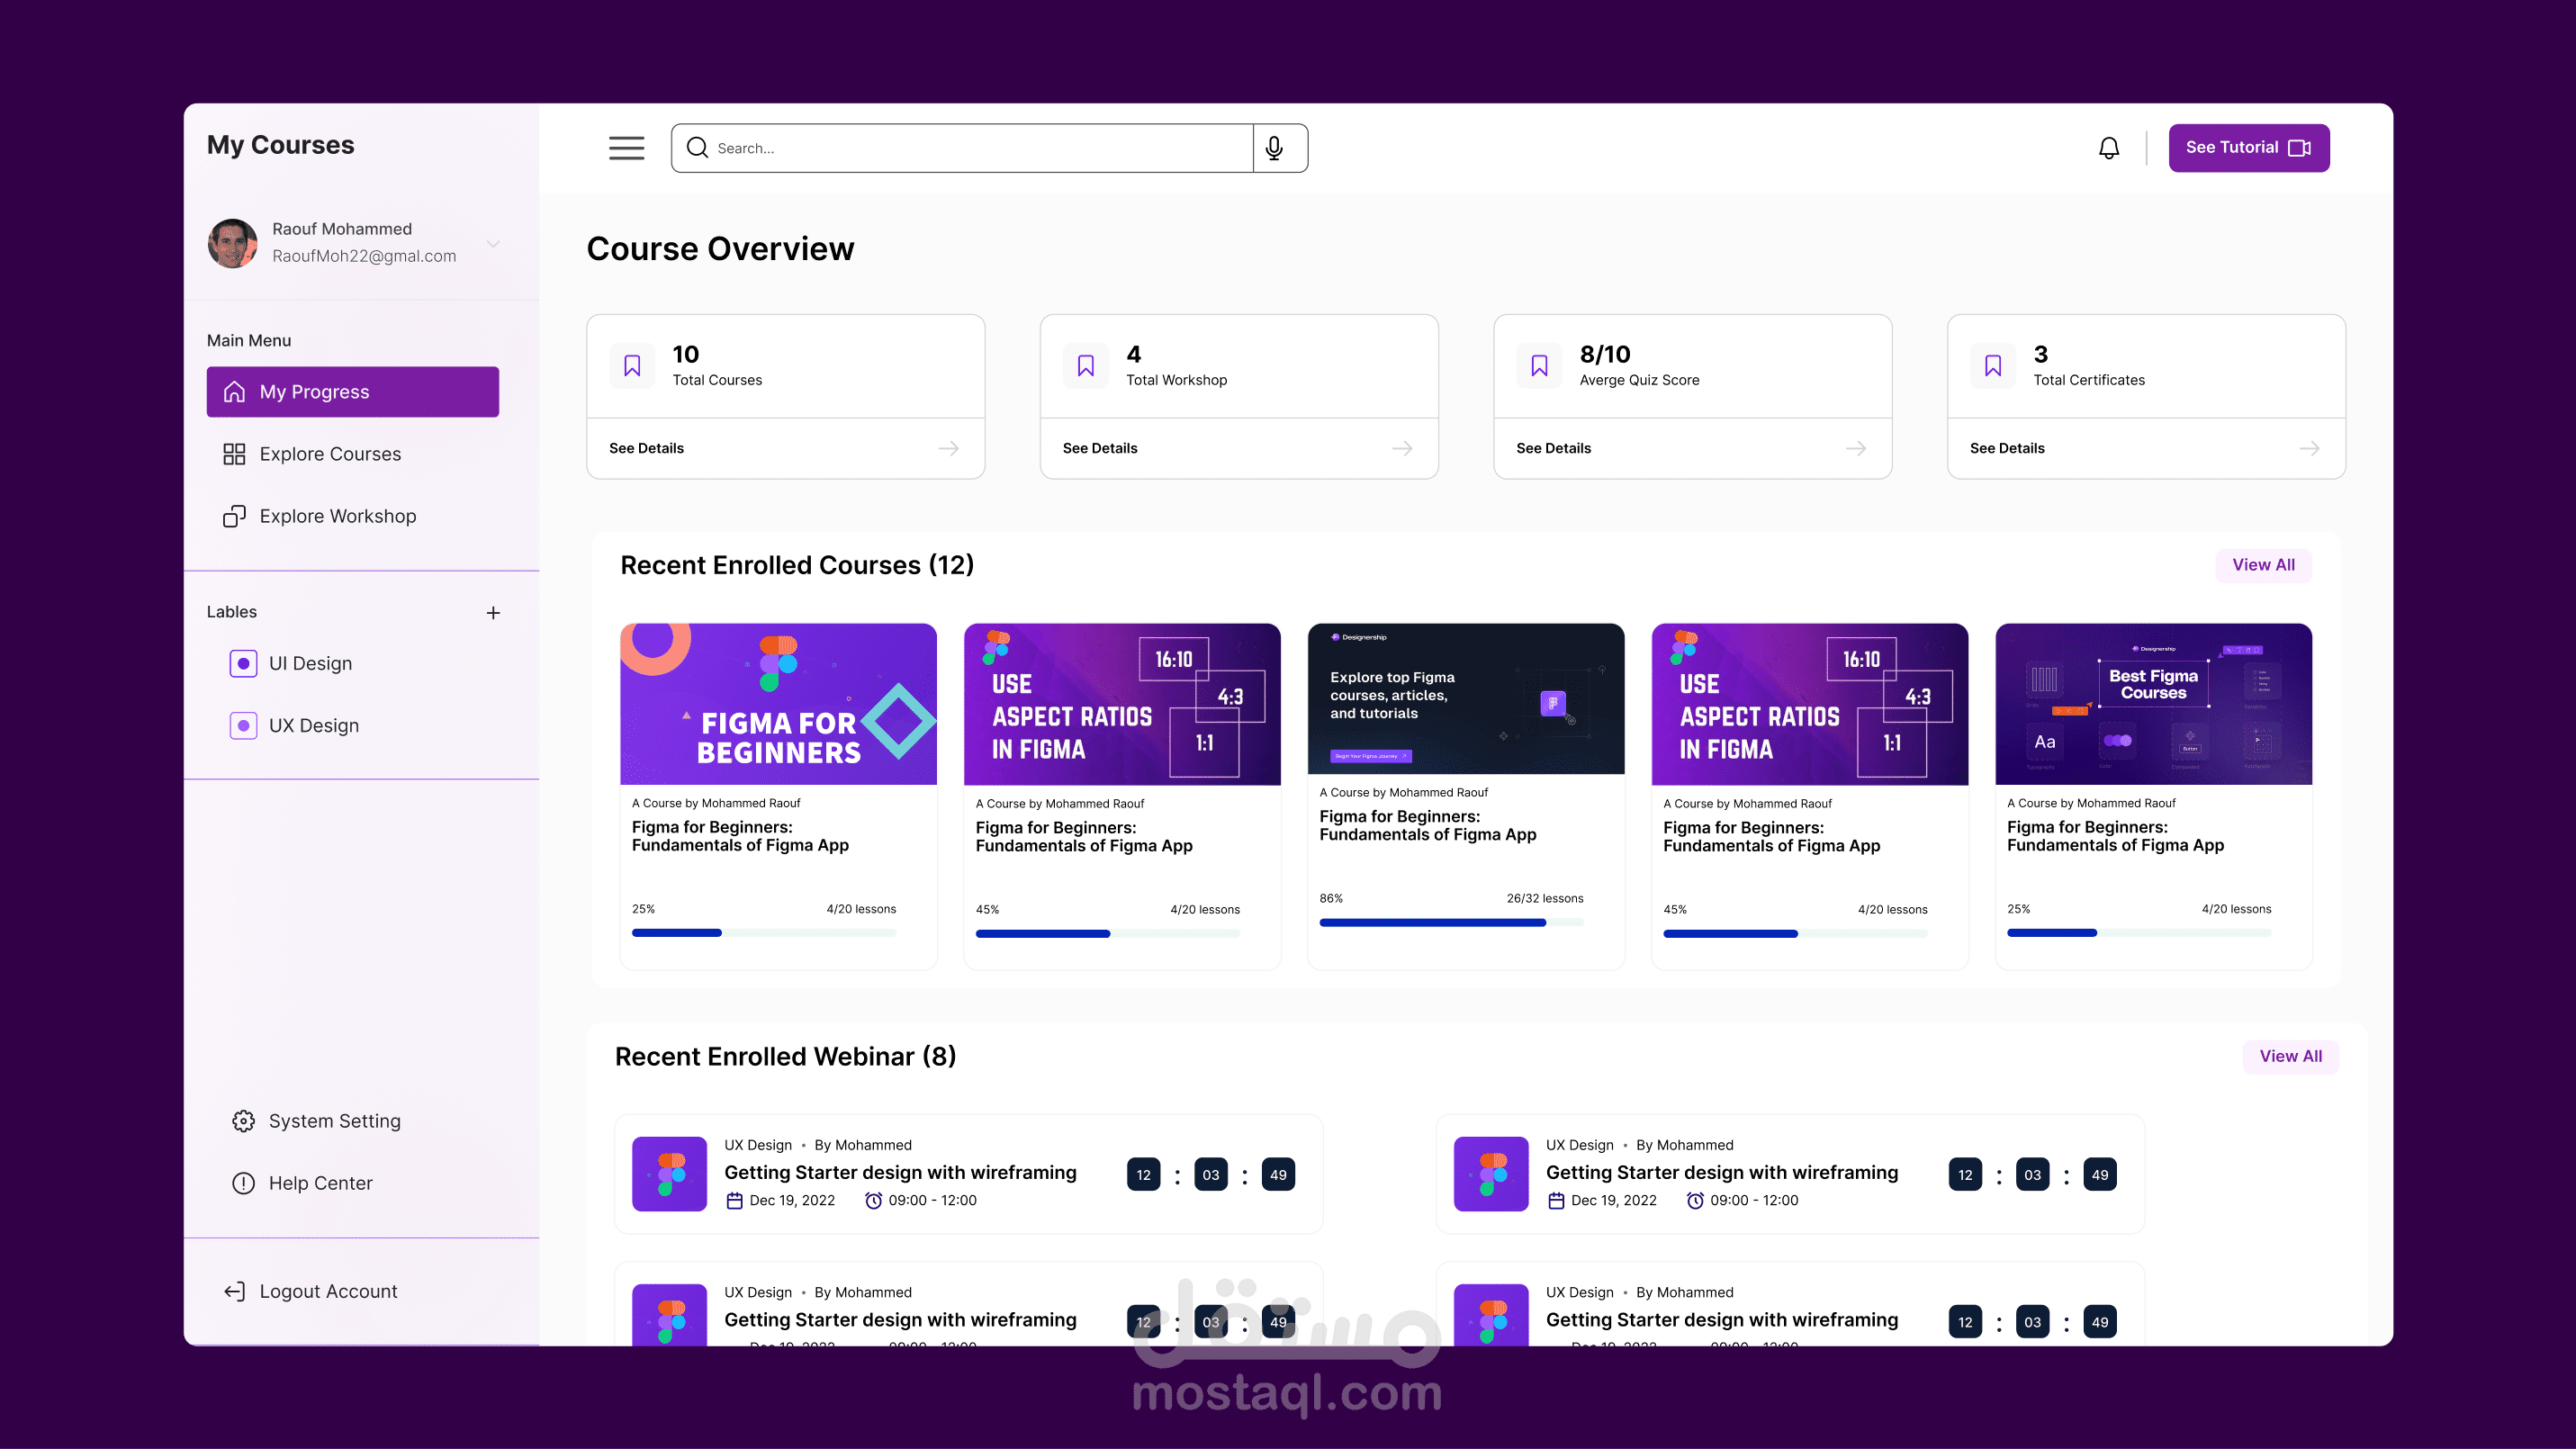Viewport: 2576px width, 1449px height.
Task: Click the My Progress home icon
Action: pos(234,392)
